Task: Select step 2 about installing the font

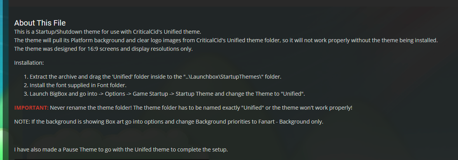Action: coord(75,85)
